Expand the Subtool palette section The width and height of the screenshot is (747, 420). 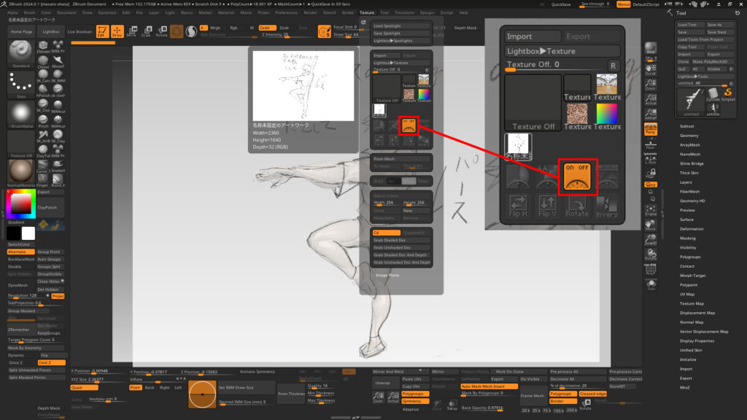coord(687,126)
